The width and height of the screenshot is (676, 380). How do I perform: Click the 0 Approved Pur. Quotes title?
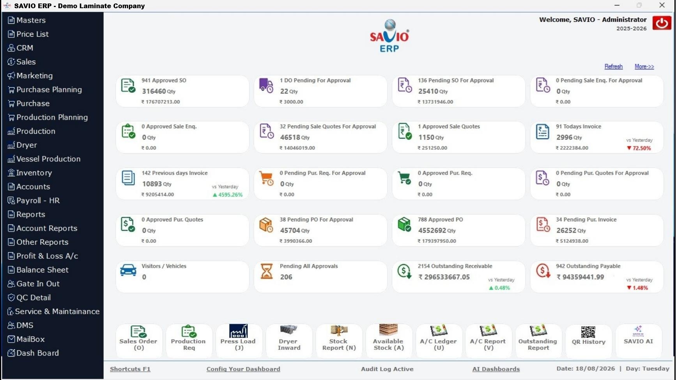point(172,220)
